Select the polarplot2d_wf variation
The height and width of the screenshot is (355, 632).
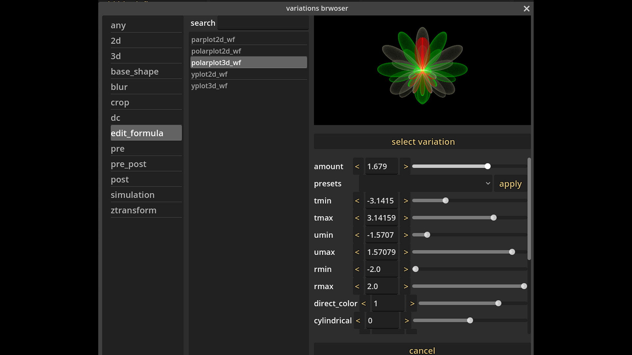[x=216, y=51]
